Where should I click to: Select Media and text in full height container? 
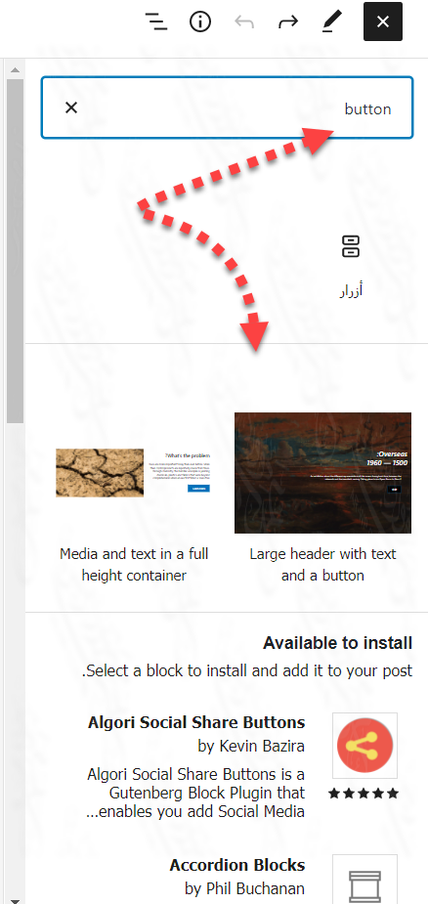134,565
